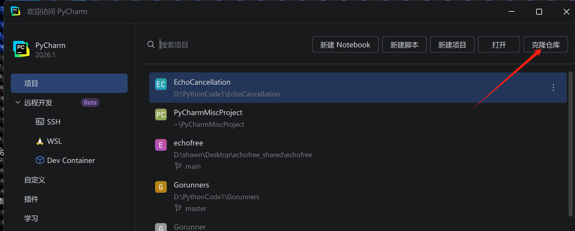Collapse the 远程开发 section chevron
Viewport: 575px width, 231px height.
pos(18,103)
